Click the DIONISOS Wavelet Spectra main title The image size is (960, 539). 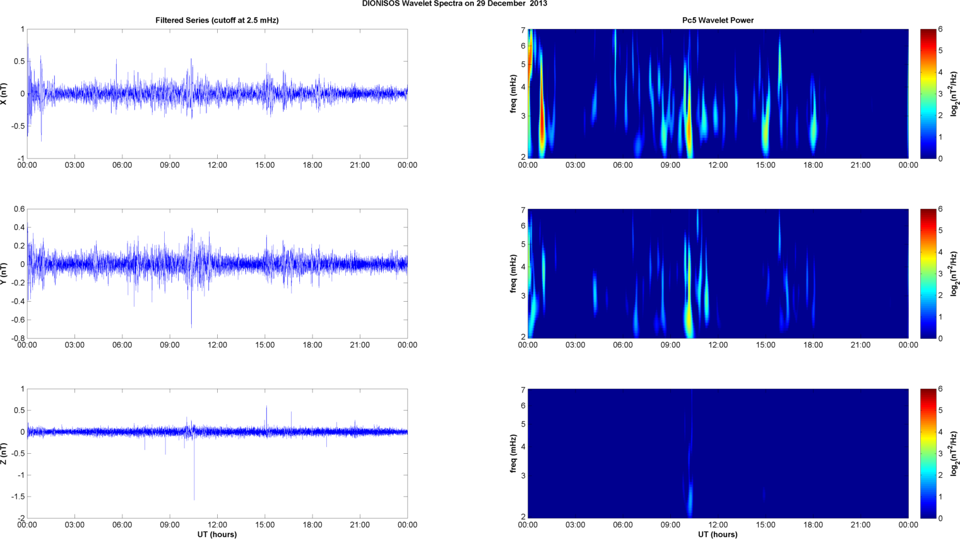point(454,4)
